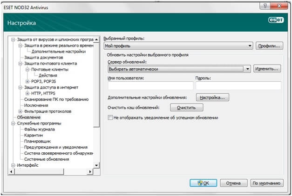Click tree horizontal scrollbar right arrow
Viewport: 292px width, 196px height.
click(x=90, y=172)
